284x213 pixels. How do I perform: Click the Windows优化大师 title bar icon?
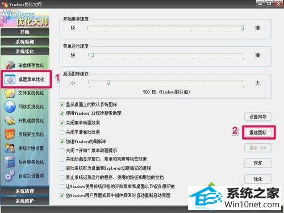(5, 4)
